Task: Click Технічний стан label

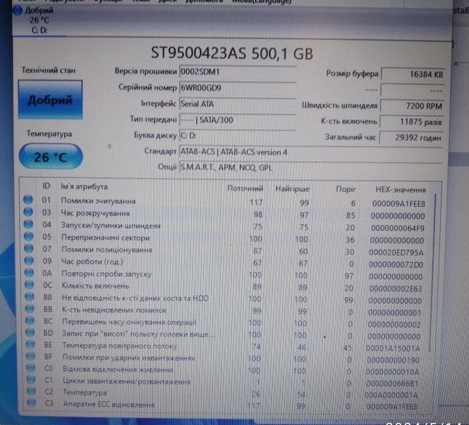Action: point(48,71)
